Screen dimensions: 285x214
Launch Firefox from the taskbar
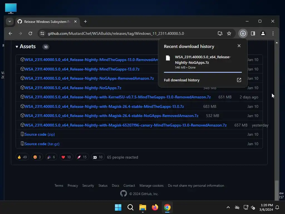tap(155, 207)
